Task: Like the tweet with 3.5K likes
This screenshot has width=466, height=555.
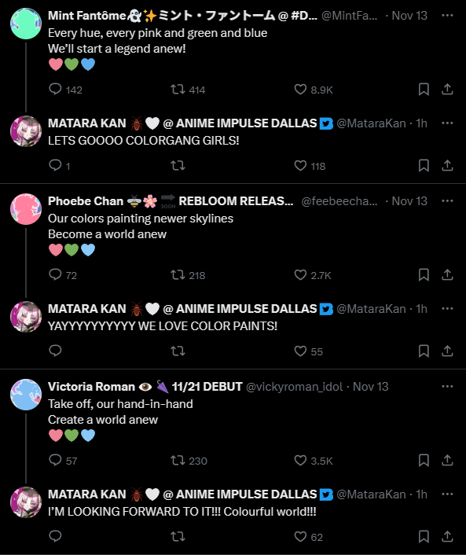Action: (300, 460)
